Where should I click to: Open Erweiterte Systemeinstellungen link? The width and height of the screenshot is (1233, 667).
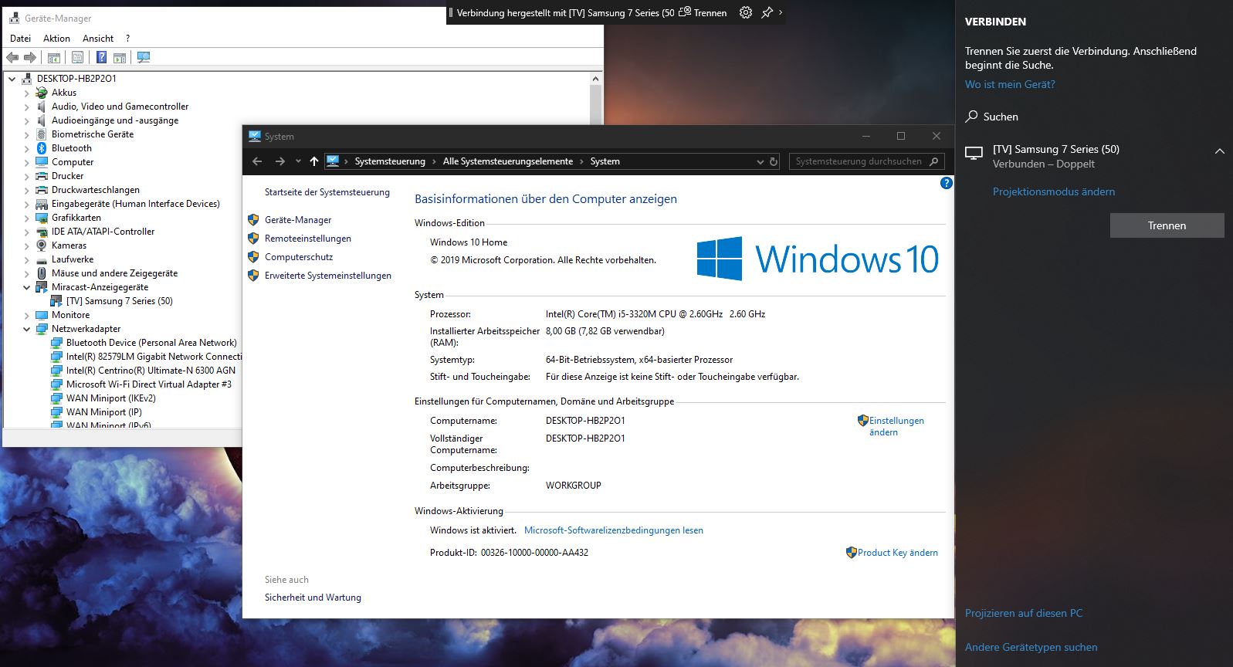(327, 276)
